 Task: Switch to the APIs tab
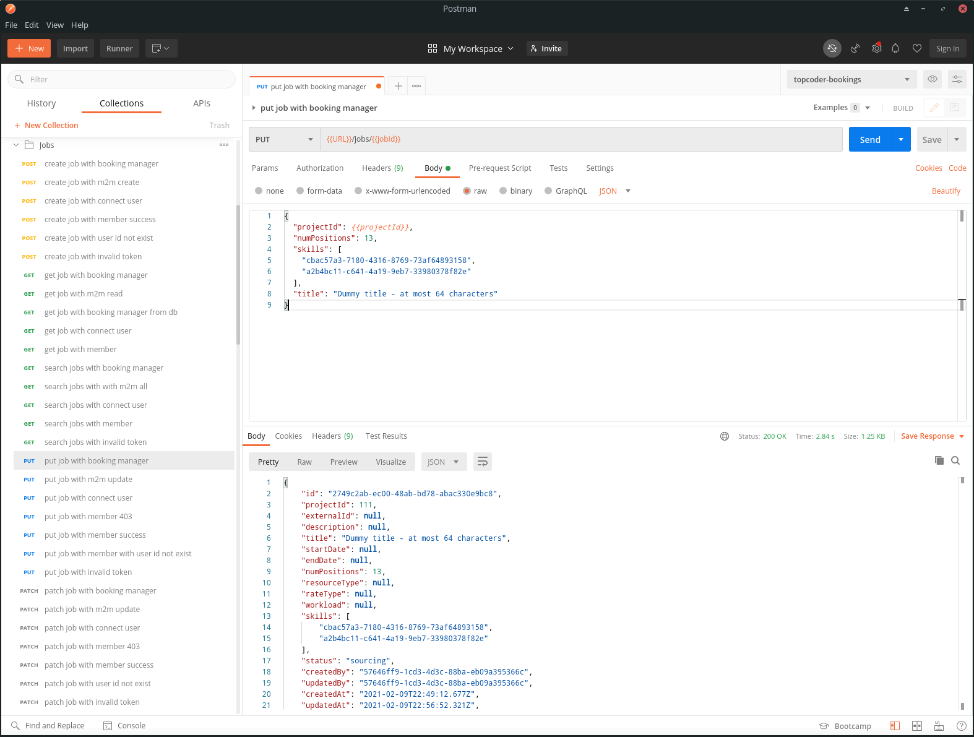pyautogui.click(x=202, y=103)
